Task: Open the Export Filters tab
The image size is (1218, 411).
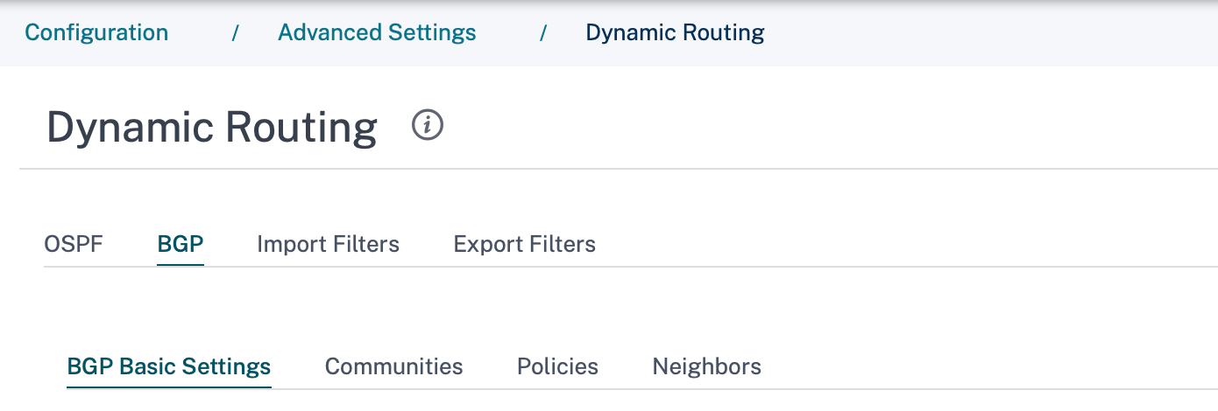Action: click(x=524, y=244)
